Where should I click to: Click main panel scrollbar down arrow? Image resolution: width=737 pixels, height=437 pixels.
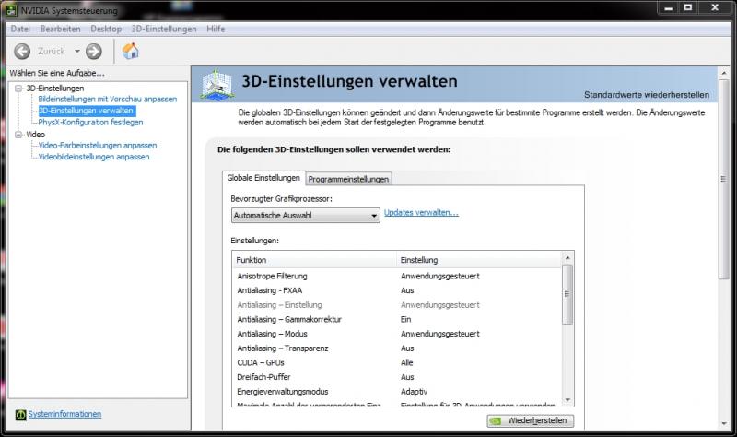[x=724, y=424]
